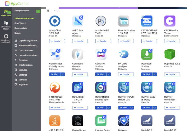Click the Duplicacy green cube icon

(x=170, y=54)
